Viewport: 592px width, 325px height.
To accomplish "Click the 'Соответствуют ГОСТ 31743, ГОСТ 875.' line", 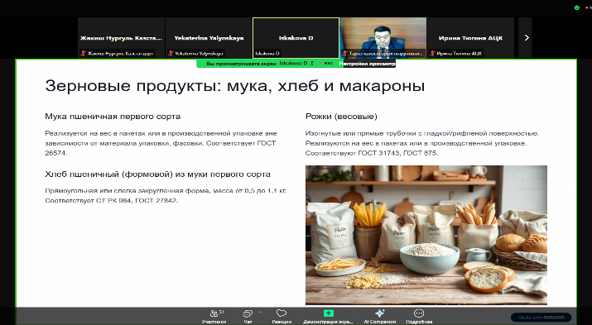I will 372,153.
